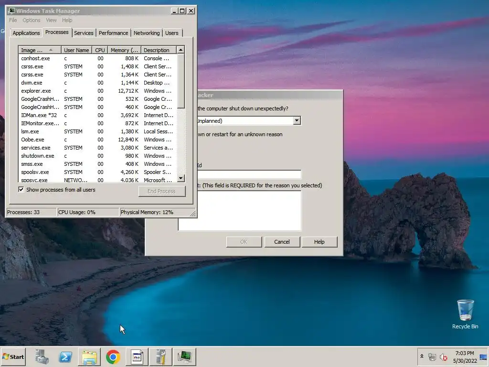Open the Run dialog taskbar icon
Image resolution: width=489 pixels, height=367 pixels.
pos(137,356)
